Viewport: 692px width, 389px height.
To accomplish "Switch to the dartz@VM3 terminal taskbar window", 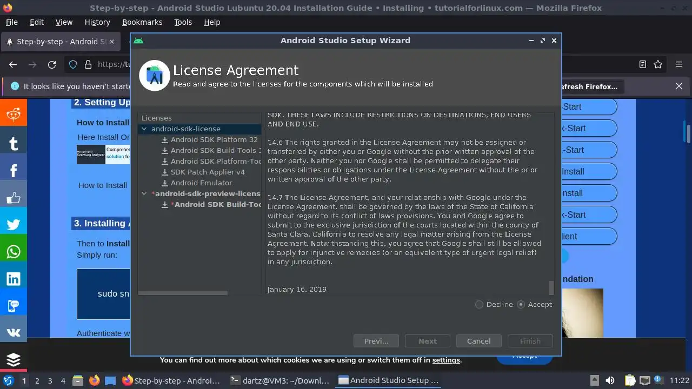I will click(x=280, y=380).
